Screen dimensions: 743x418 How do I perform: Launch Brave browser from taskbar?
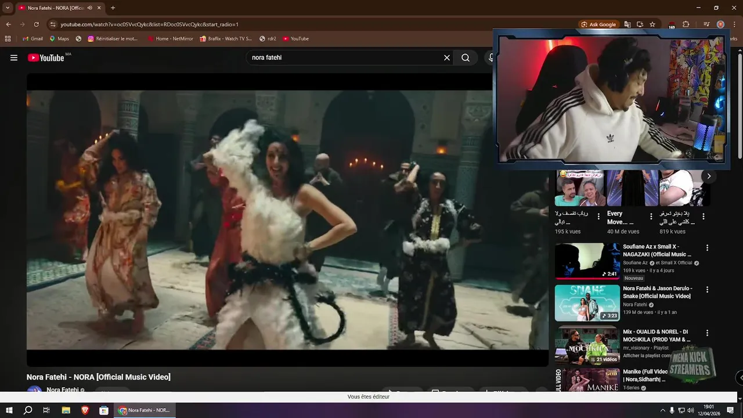pyautogui.click(x=85, y=410)
